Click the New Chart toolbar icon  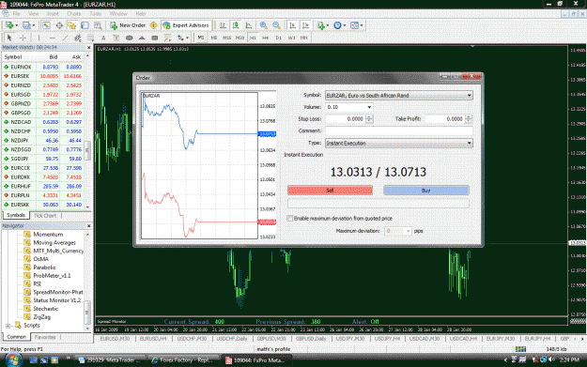(9, 25)
